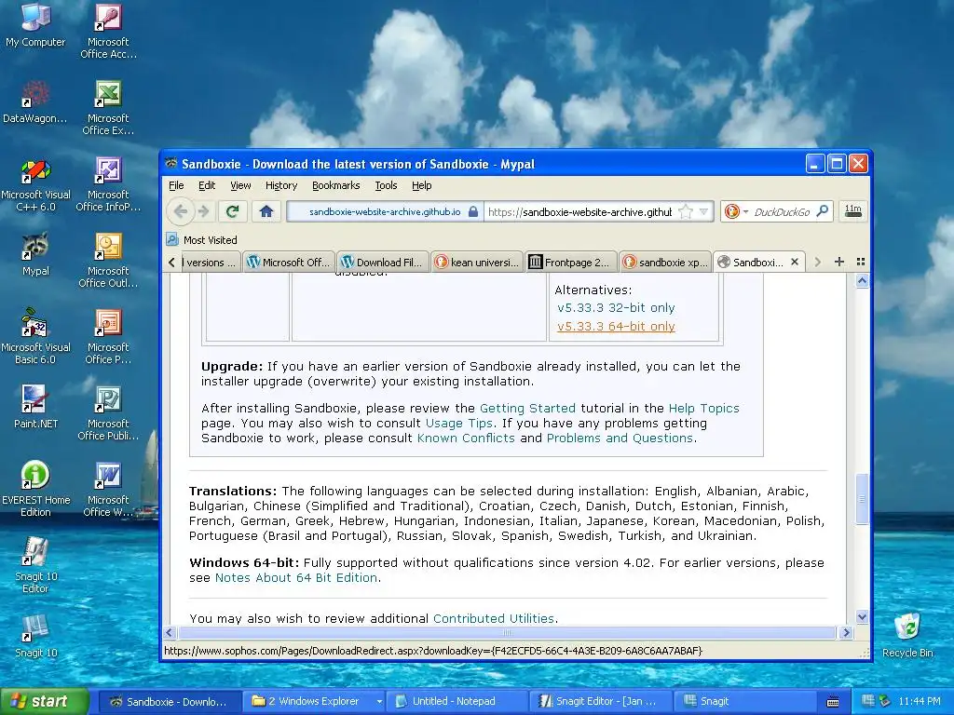Open Microsoft Office InfoPath desktop shortcut
This screenshot has height=715, width=954.
(x=108, y=184)
